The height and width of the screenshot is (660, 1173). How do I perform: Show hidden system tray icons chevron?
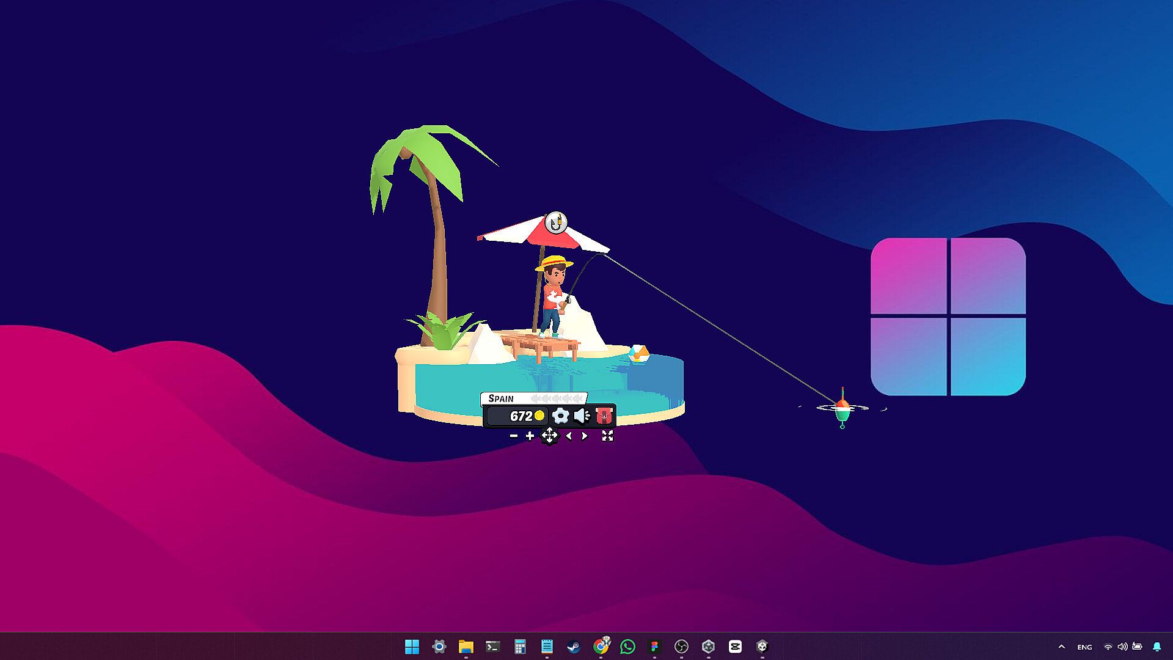(x=1061, y=647)
